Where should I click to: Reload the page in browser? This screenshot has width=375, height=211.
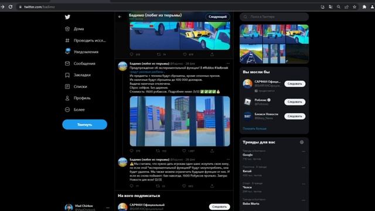[x=11, y=7]
